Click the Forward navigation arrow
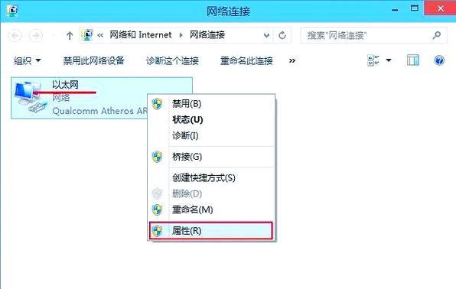 click(x=36, y=35)
